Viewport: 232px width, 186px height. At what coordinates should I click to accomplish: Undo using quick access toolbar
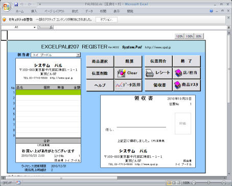tap(21, 4)
